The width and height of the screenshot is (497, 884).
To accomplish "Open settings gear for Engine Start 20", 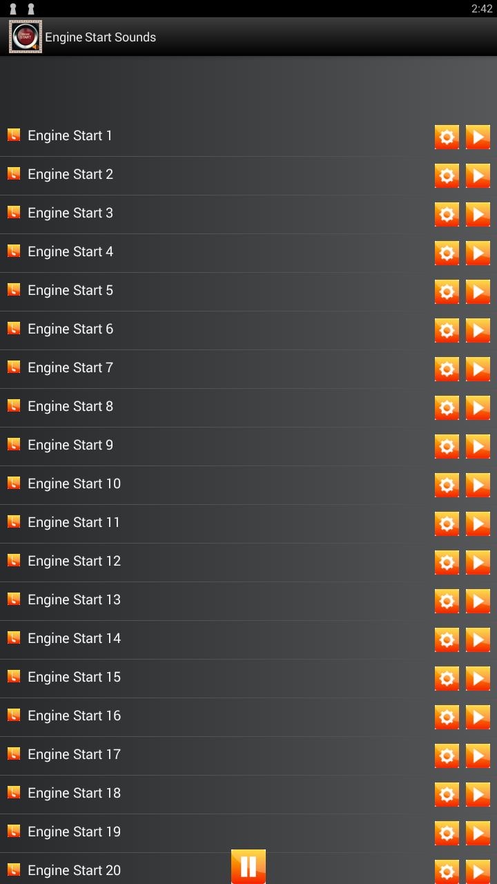I will point(447,871).
